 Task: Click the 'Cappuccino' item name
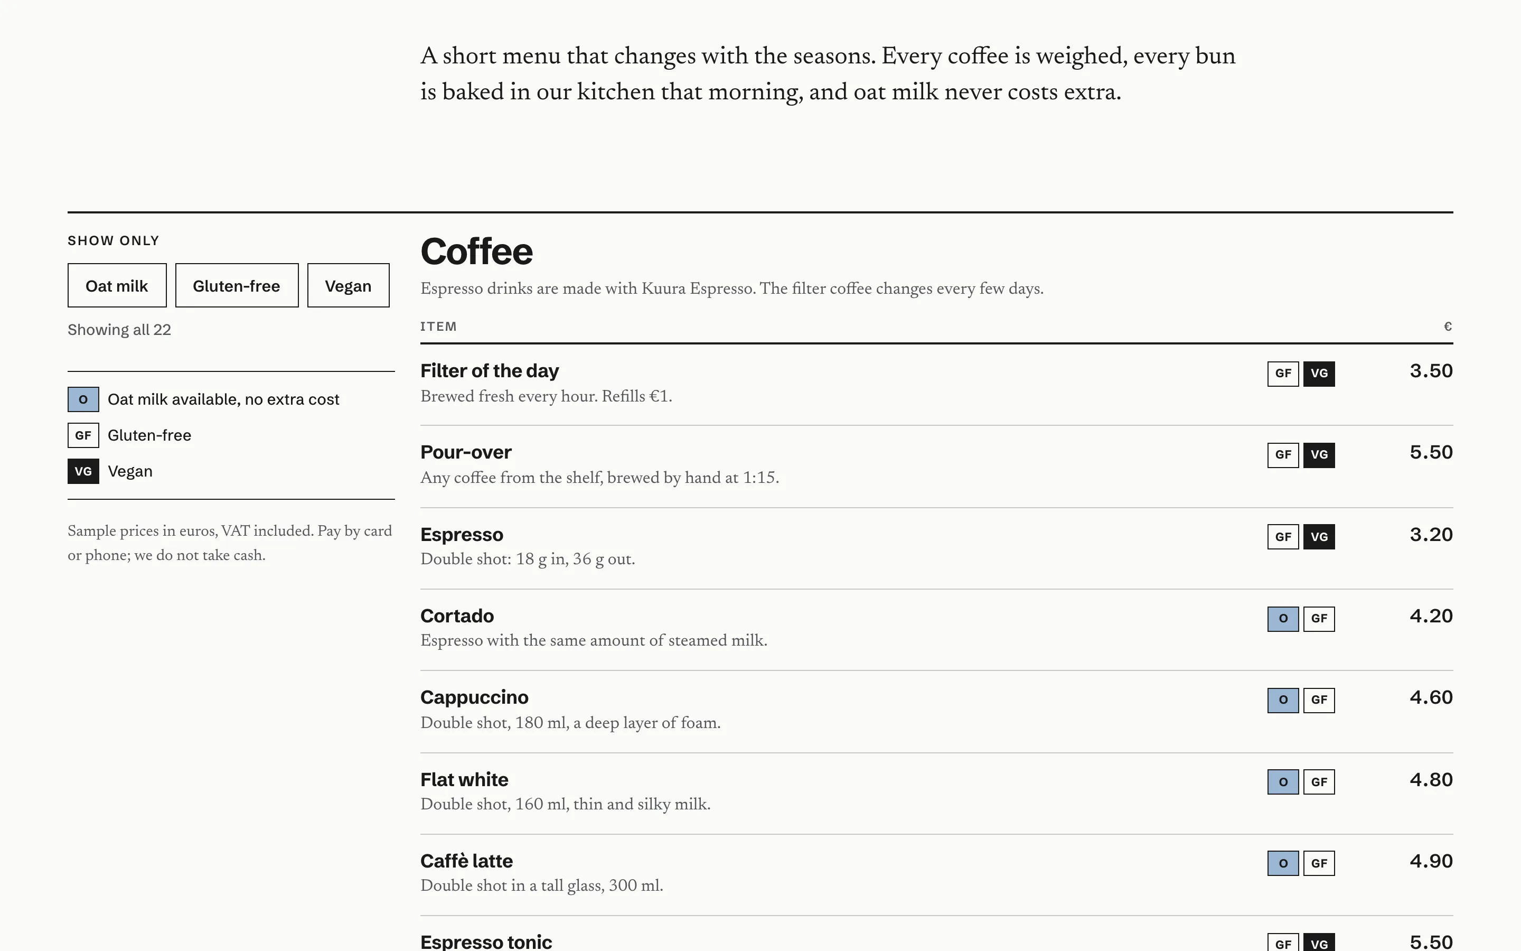(x=475, y=697)
